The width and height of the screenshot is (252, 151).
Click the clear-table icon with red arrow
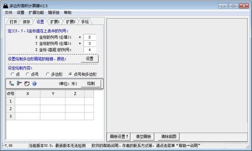[27, 83]
